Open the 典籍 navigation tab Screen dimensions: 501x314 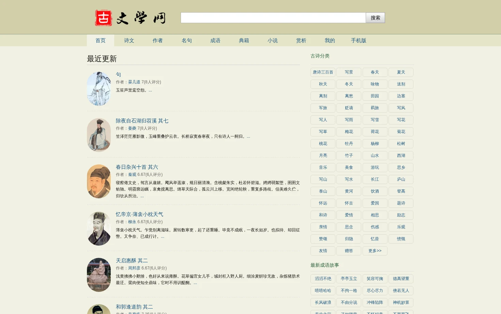pyautogui.click(x=244, y=40)
